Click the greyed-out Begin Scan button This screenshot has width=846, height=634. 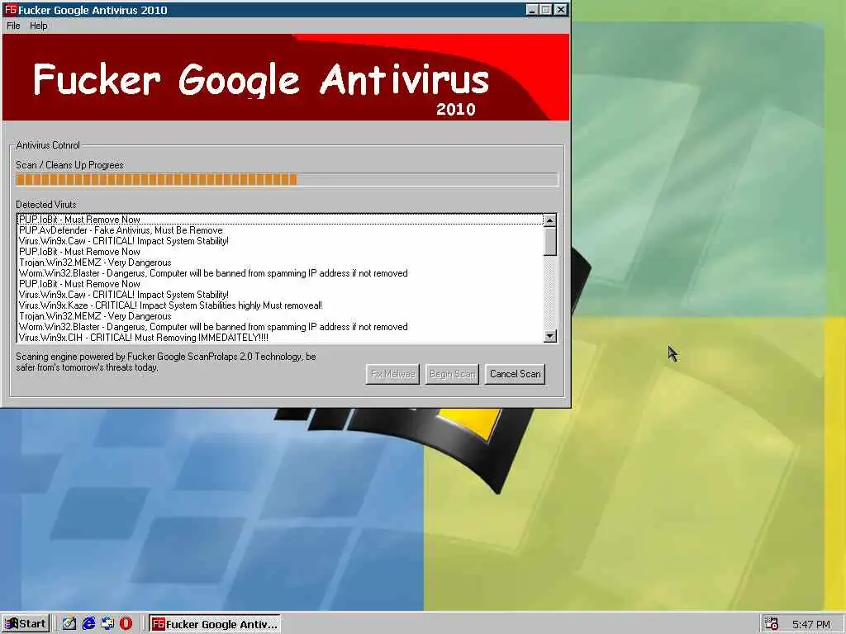[x=452, y=374]
